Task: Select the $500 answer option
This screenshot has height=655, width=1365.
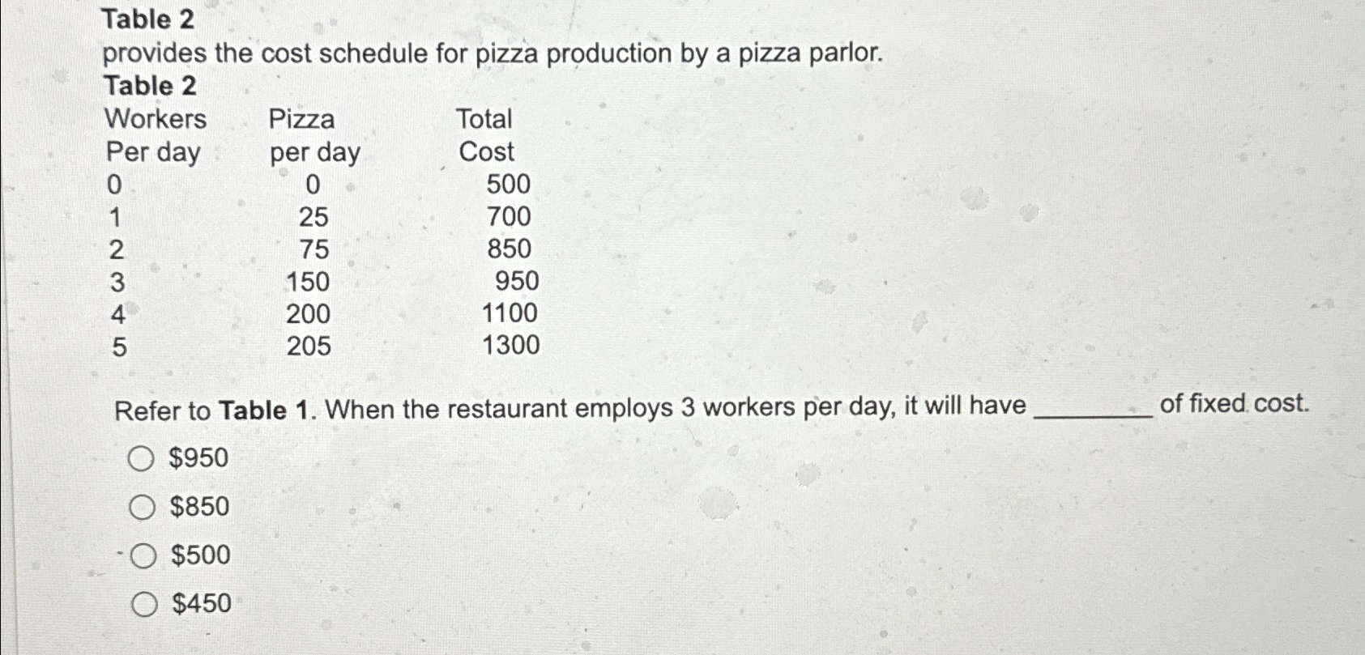Action: [144, 555]
